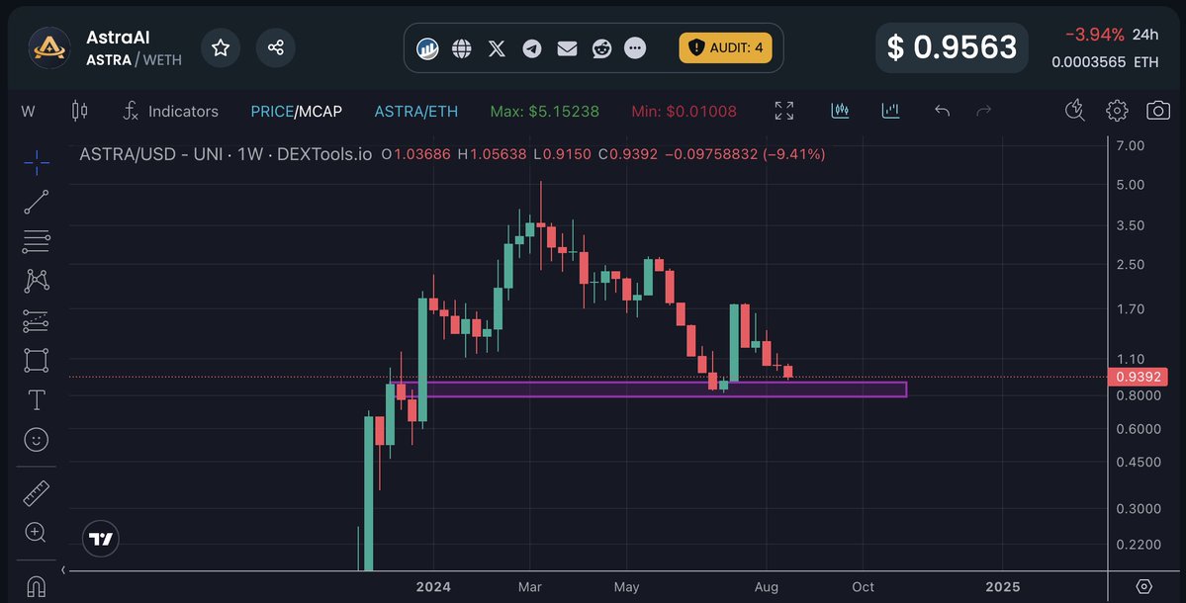
Task: Click the $ 0.9563 price display
Action: pyautogui.click(x=952, y=47)
